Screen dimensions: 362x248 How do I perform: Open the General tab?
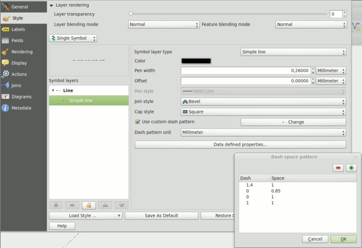coord(24,7)
